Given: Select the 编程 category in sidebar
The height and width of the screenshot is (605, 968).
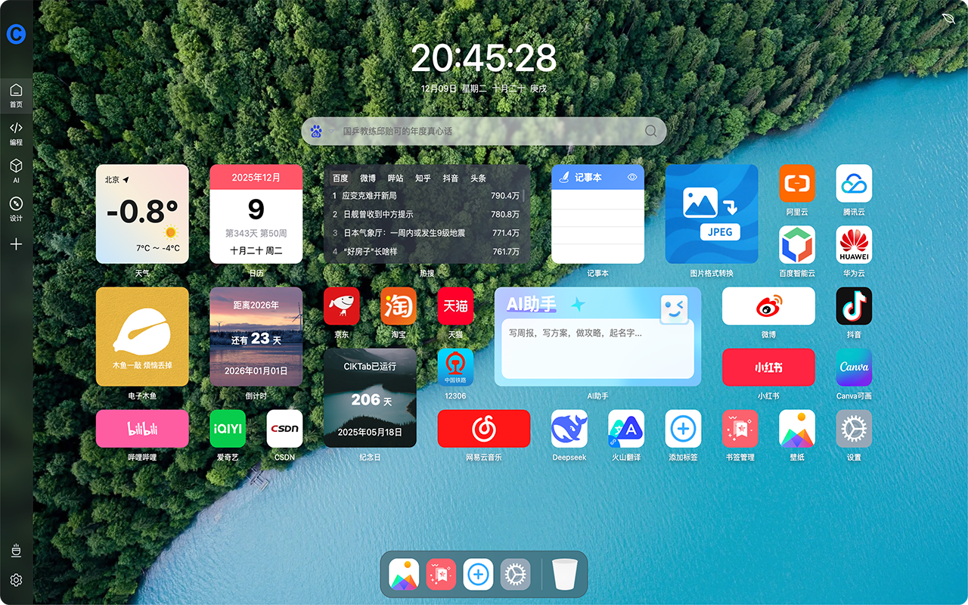Looking at the screenshot, I should coord(16,132).
